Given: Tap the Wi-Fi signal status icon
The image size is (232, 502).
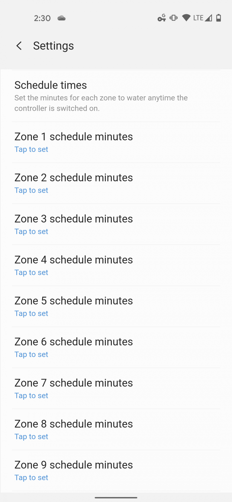Looking at the screenshot, I should pos(186,18).
